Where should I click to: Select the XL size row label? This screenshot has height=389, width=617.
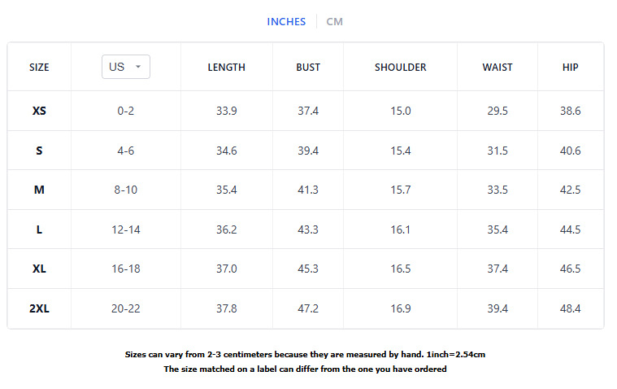point(39,269)
